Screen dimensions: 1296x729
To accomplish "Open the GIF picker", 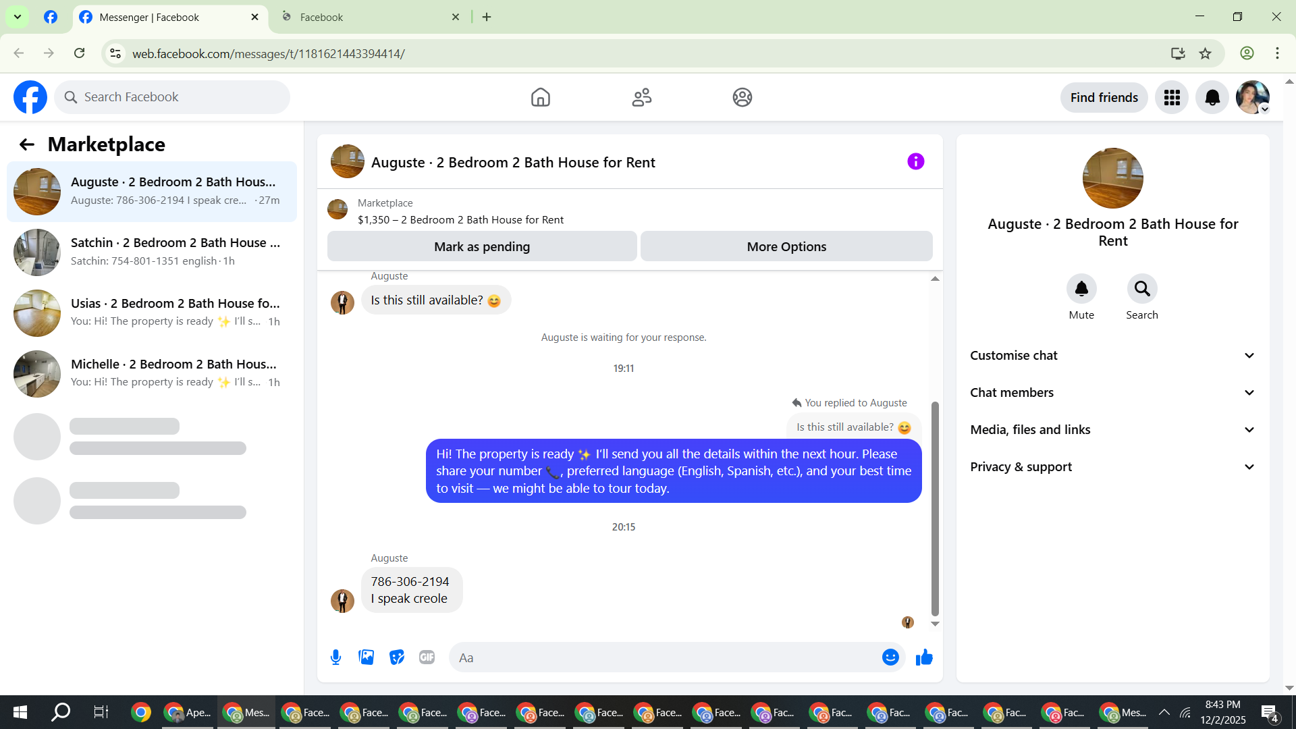I will pyautogui.click(x=427, y=657).
